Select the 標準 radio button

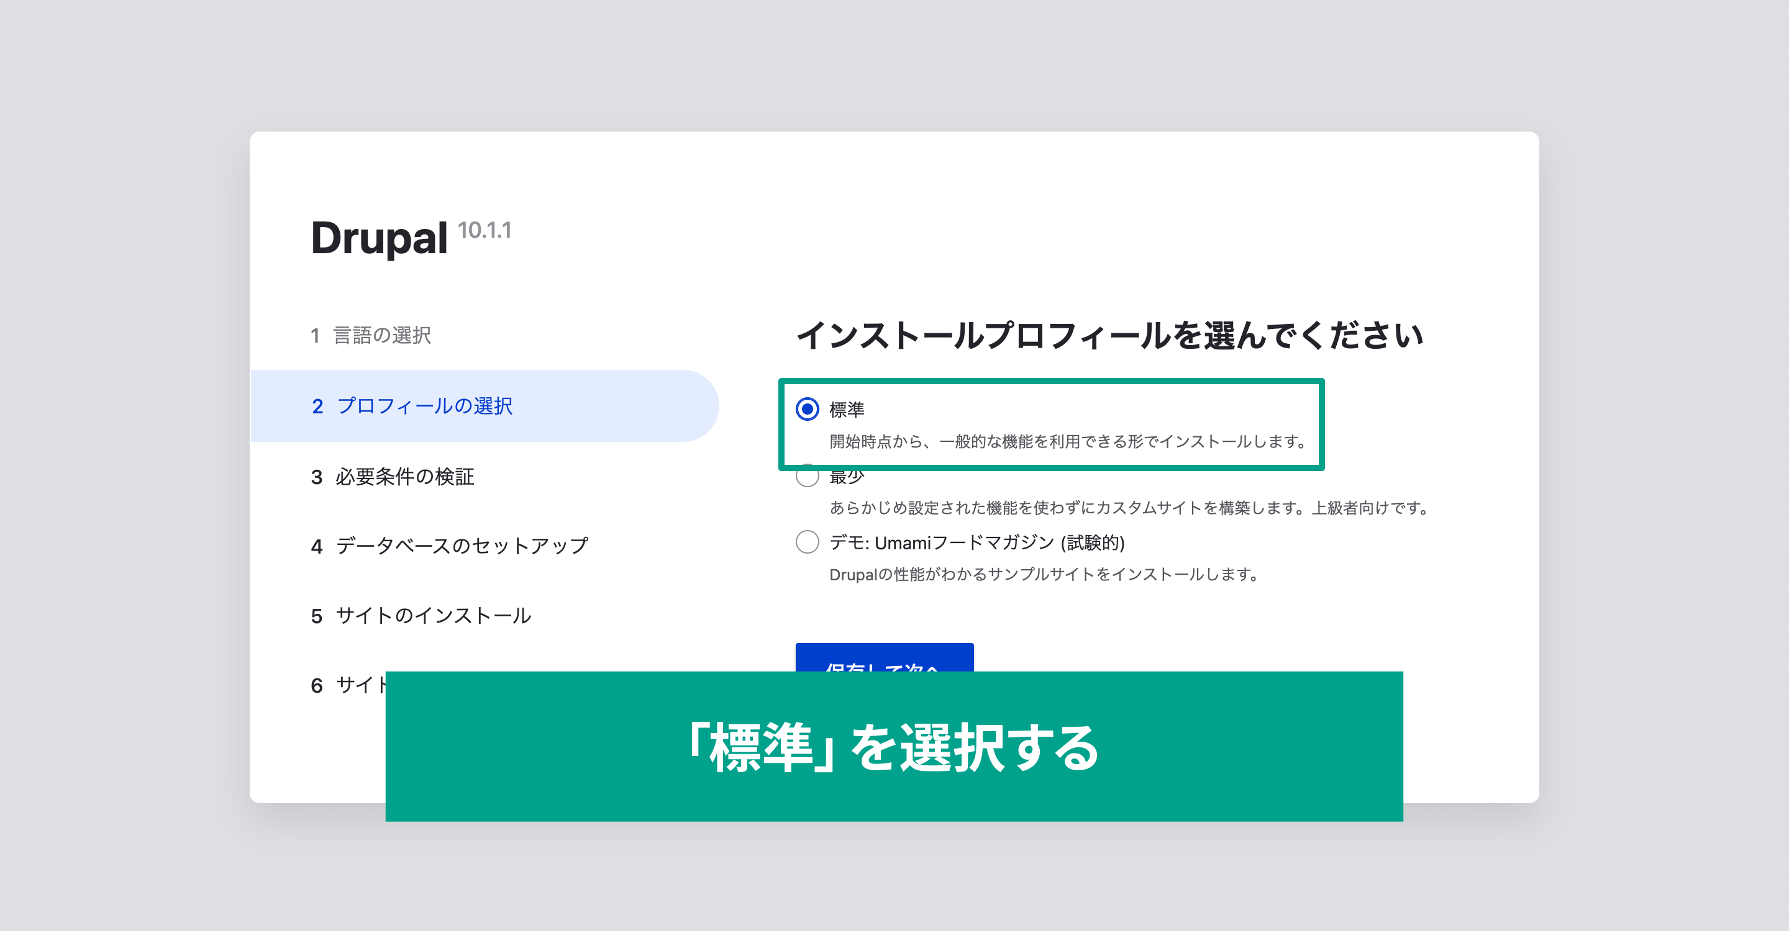807,409
